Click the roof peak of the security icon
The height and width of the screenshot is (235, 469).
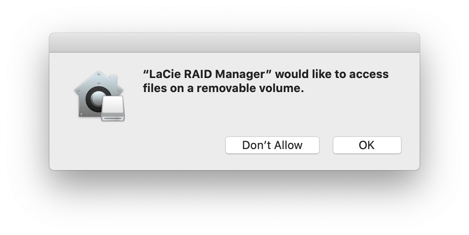coord(98,73)
